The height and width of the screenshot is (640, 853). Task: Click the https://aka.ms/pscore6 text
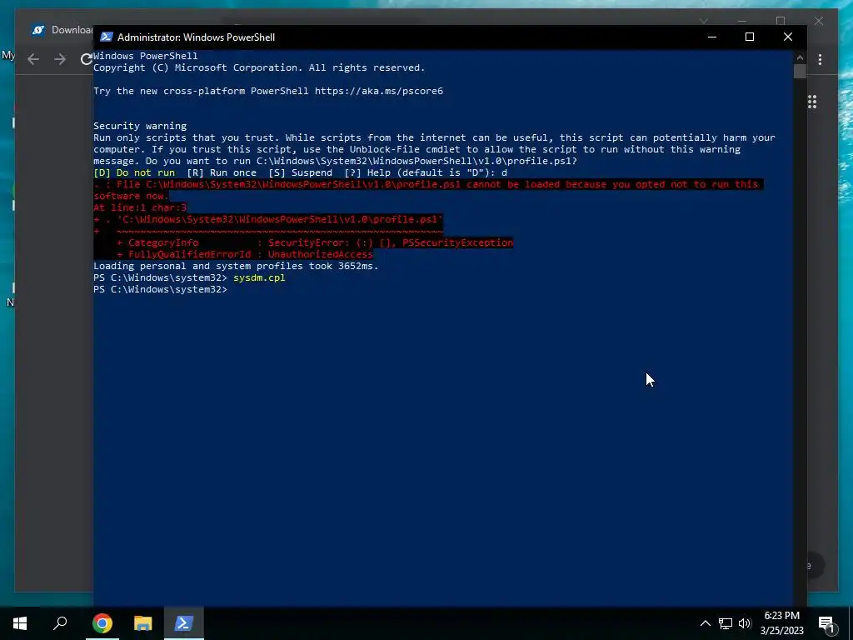(x=379, y=91)
